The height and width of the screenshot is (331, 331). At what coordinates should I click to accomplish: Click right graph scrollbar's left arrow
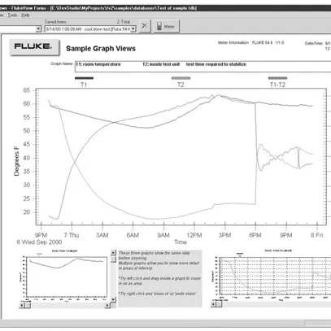tap(214, 304)
